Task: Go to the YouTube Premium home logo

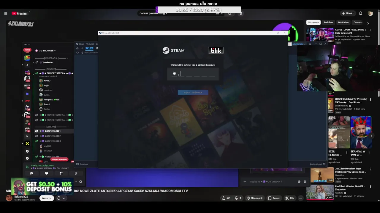Action: click(x=21, y=13)
